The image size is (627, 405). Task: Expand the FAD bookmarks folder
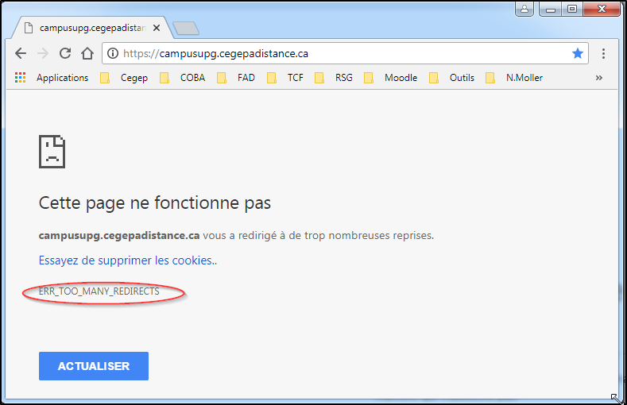[x=236, y=78]
